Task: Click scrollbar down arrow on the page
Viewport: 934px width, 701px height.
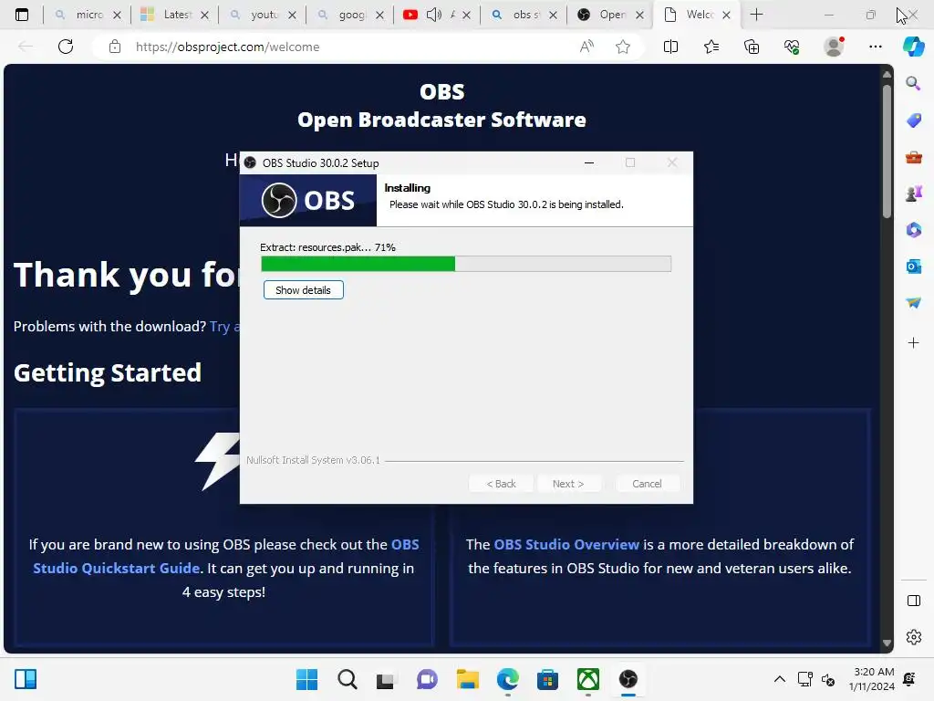Action: [887, 643]
